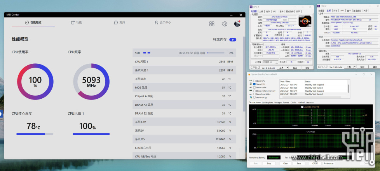Click the CPU频率 5093 MHz gauge
Image resolution: width=380 pixels, height=171 pixels.
click(x=91, y=82)
